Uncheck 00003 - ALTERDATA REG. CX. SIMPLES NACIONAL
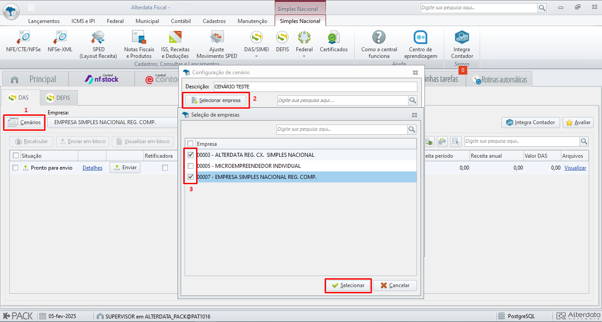 coord(190,155)
